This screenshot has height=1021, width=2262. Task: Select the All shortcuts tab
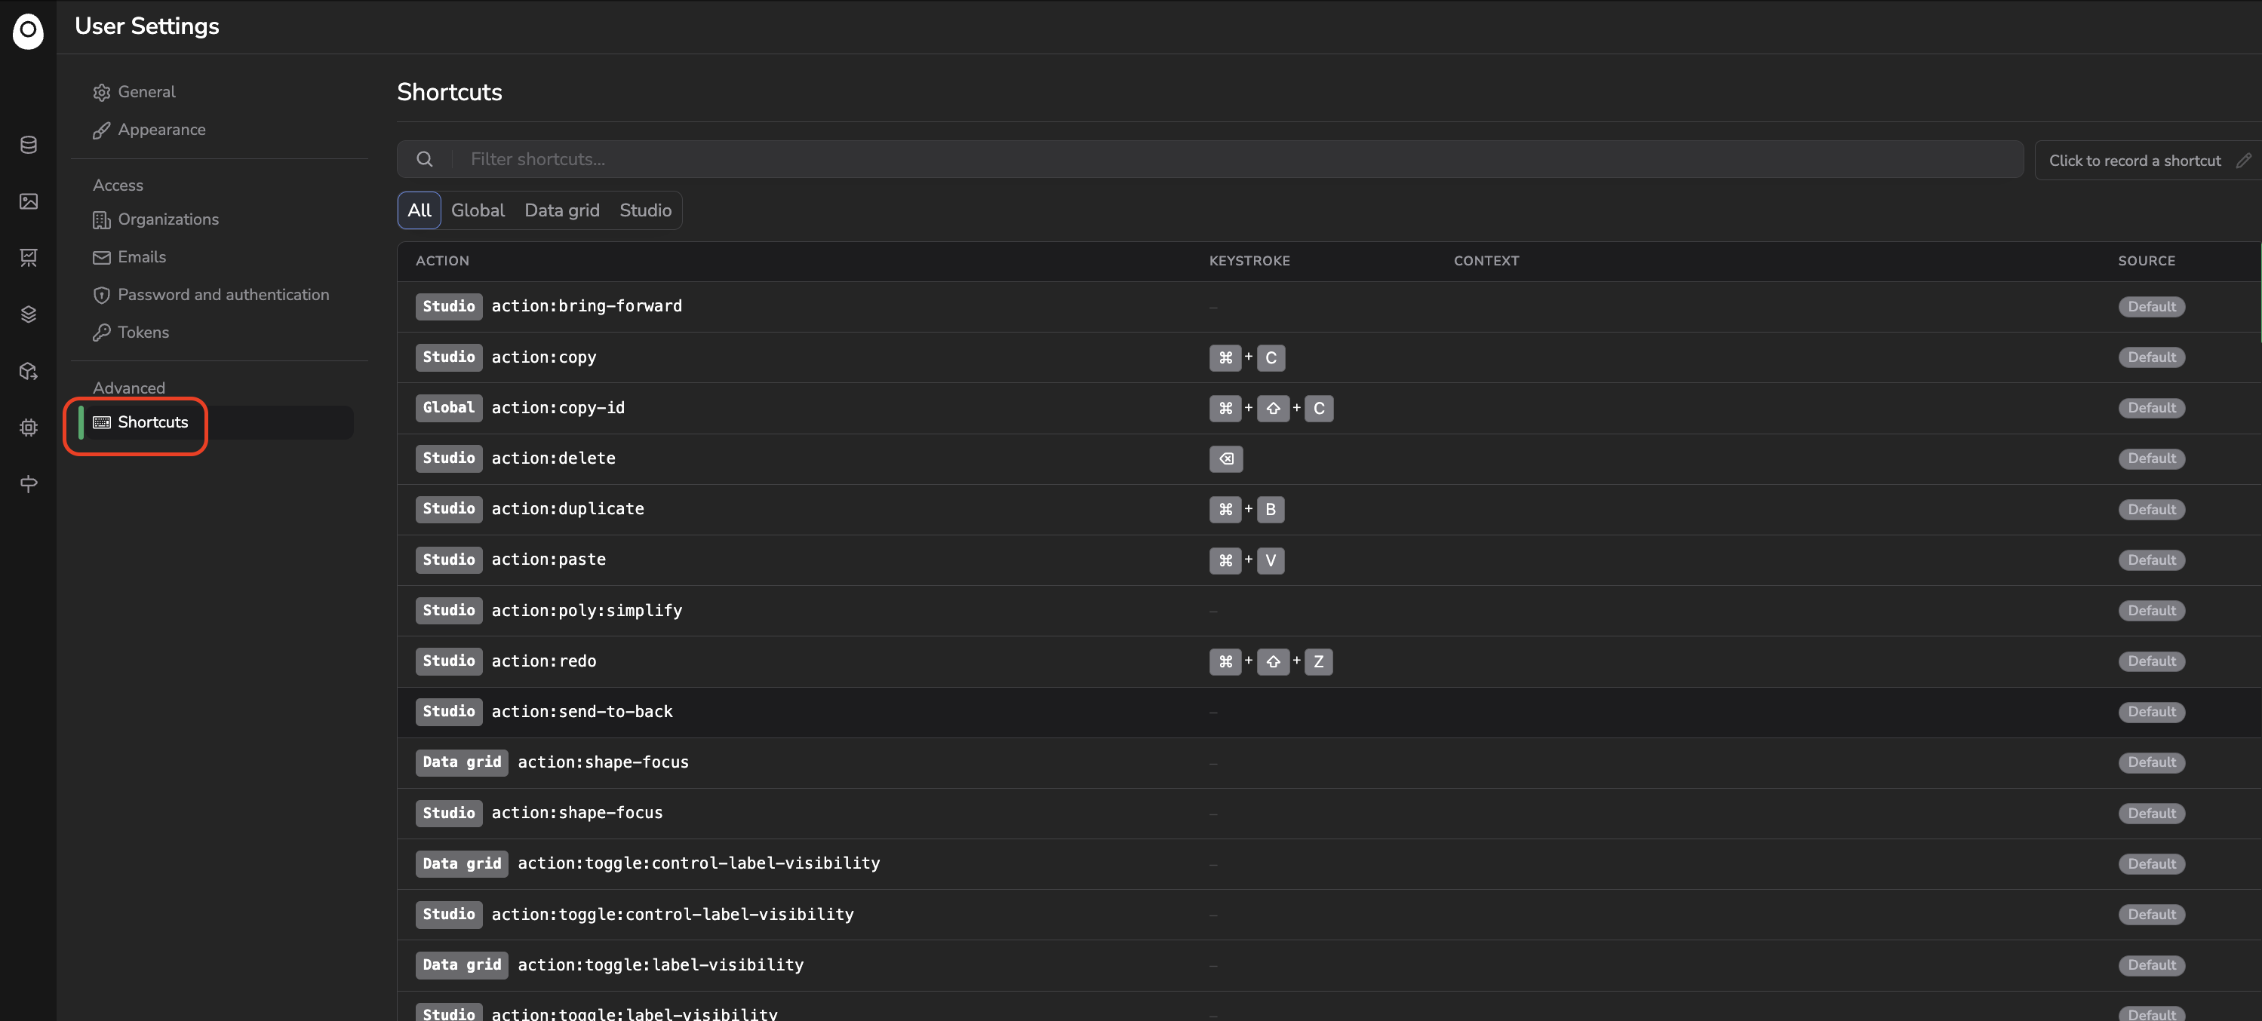click(x=419, y=210)
